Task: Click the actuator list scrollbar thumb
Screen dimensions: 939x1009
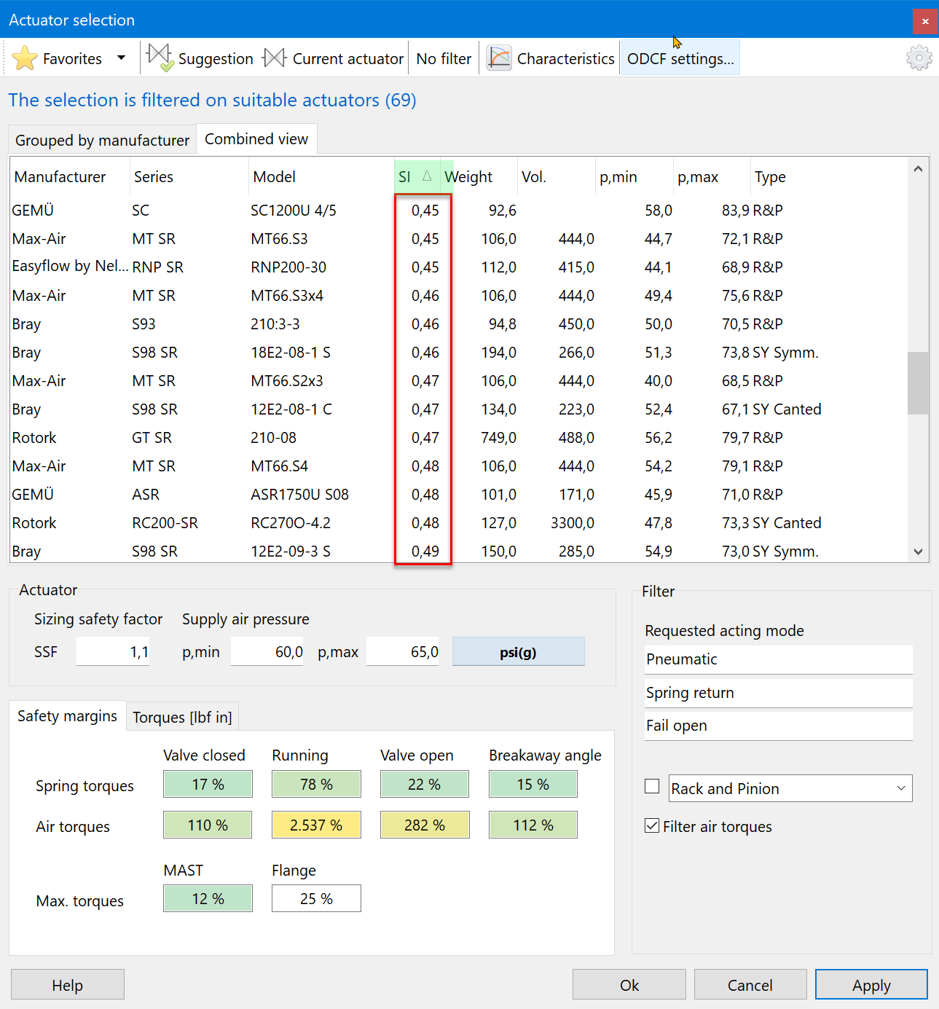Action: click(x=918, y=383)
